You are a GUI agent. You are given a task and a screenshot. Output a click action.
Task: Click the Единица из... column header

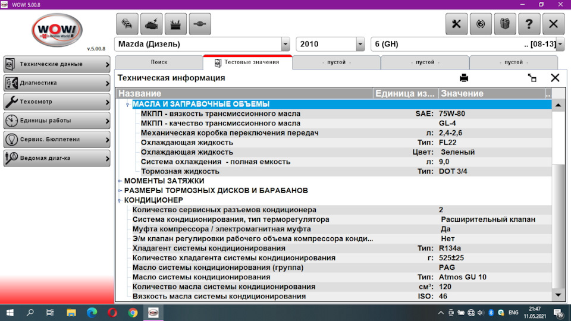point(405,93)
